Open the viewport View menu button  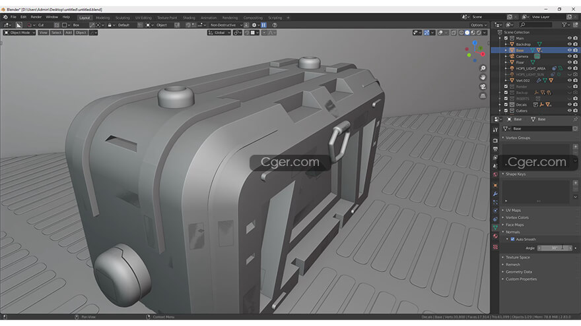(44, 32)
